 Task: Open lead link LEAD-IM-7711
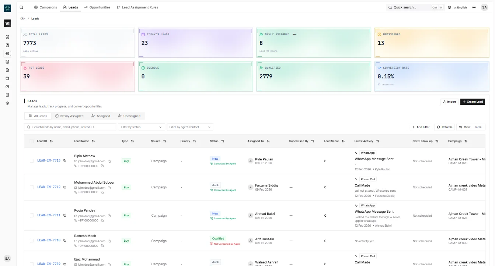point(49,216)
